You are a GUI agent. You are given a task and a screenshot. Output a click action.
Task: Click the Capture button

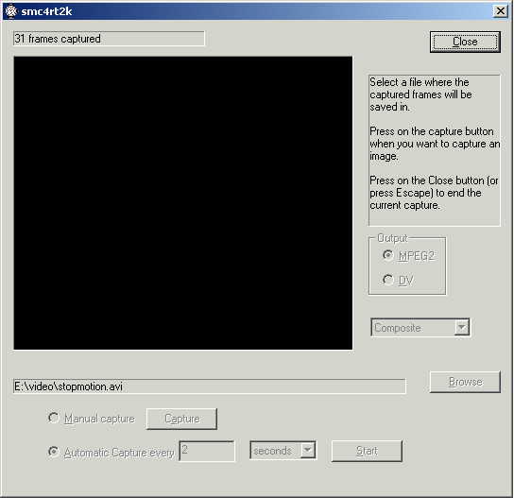181,419
